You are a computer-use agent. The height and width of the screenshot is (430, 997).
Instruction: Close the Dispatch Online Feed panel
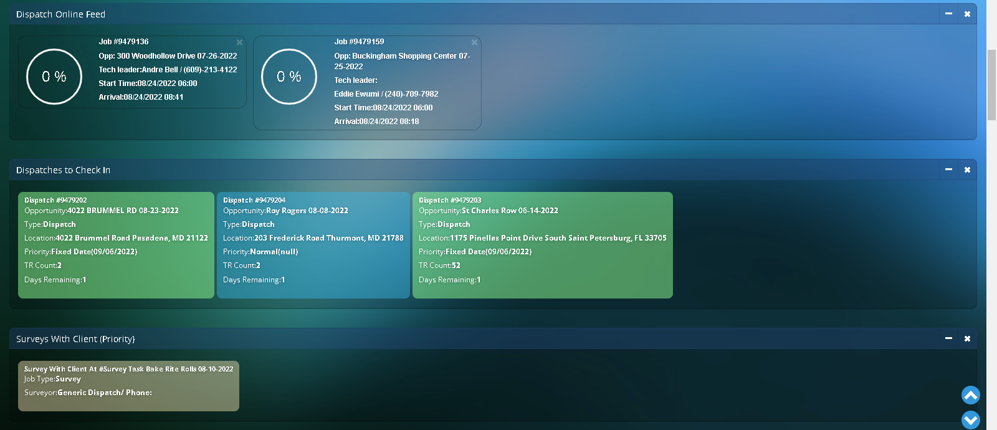pyautogui.click(x=967, y=14)
